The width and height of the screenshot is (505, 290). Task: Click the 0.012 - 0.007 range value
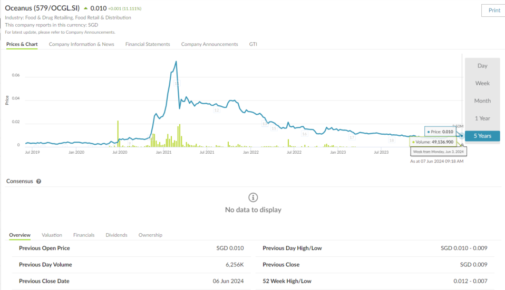470,281
